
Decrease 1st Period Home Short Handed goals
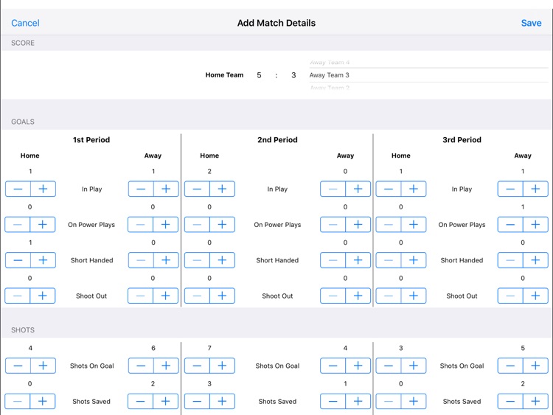tap(18, 260)
